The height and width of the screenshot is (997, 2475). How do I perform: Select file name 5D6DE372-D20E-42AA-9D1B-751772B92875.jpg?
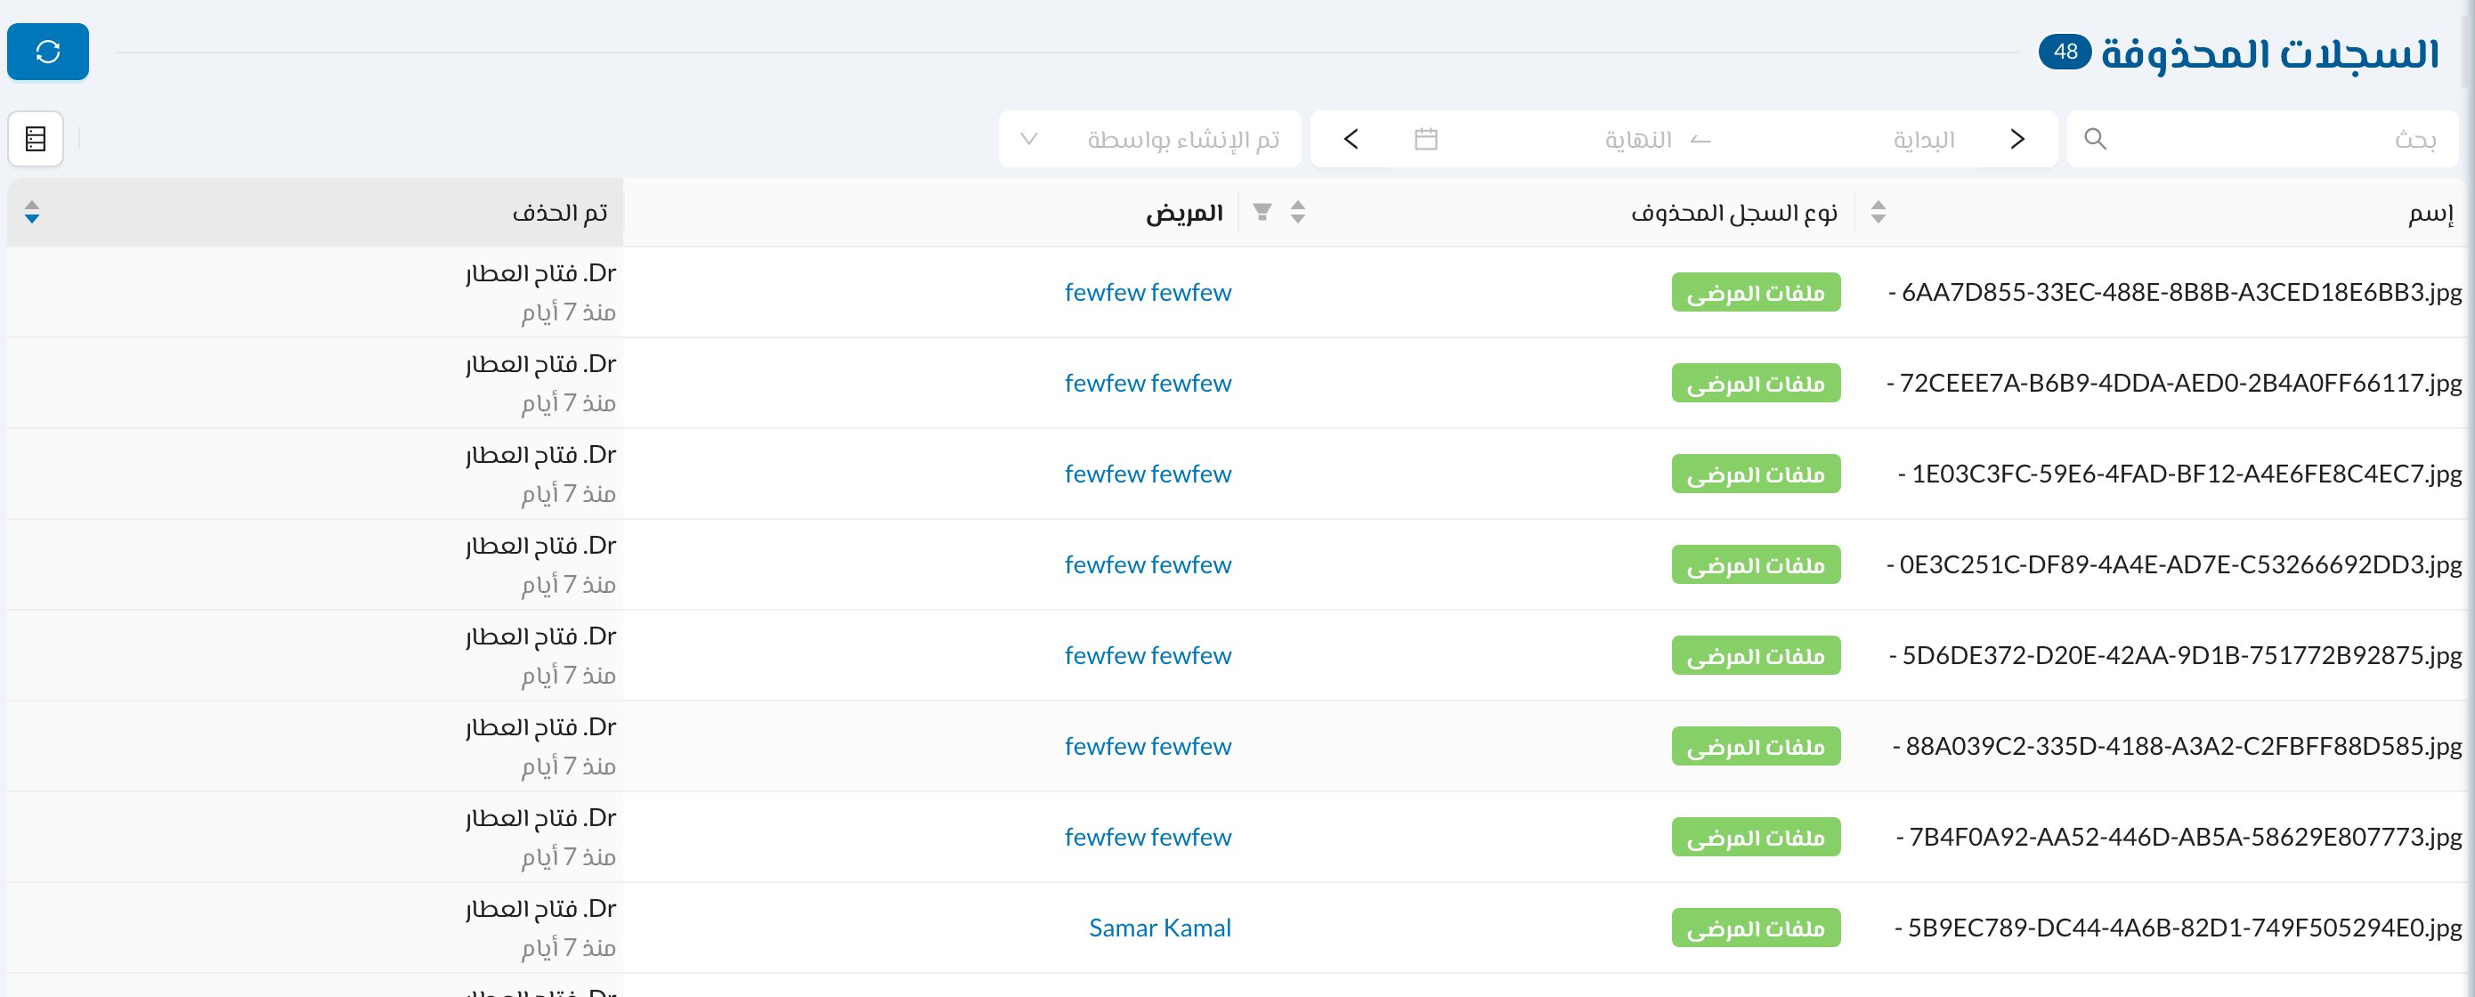coord(2181,655)
